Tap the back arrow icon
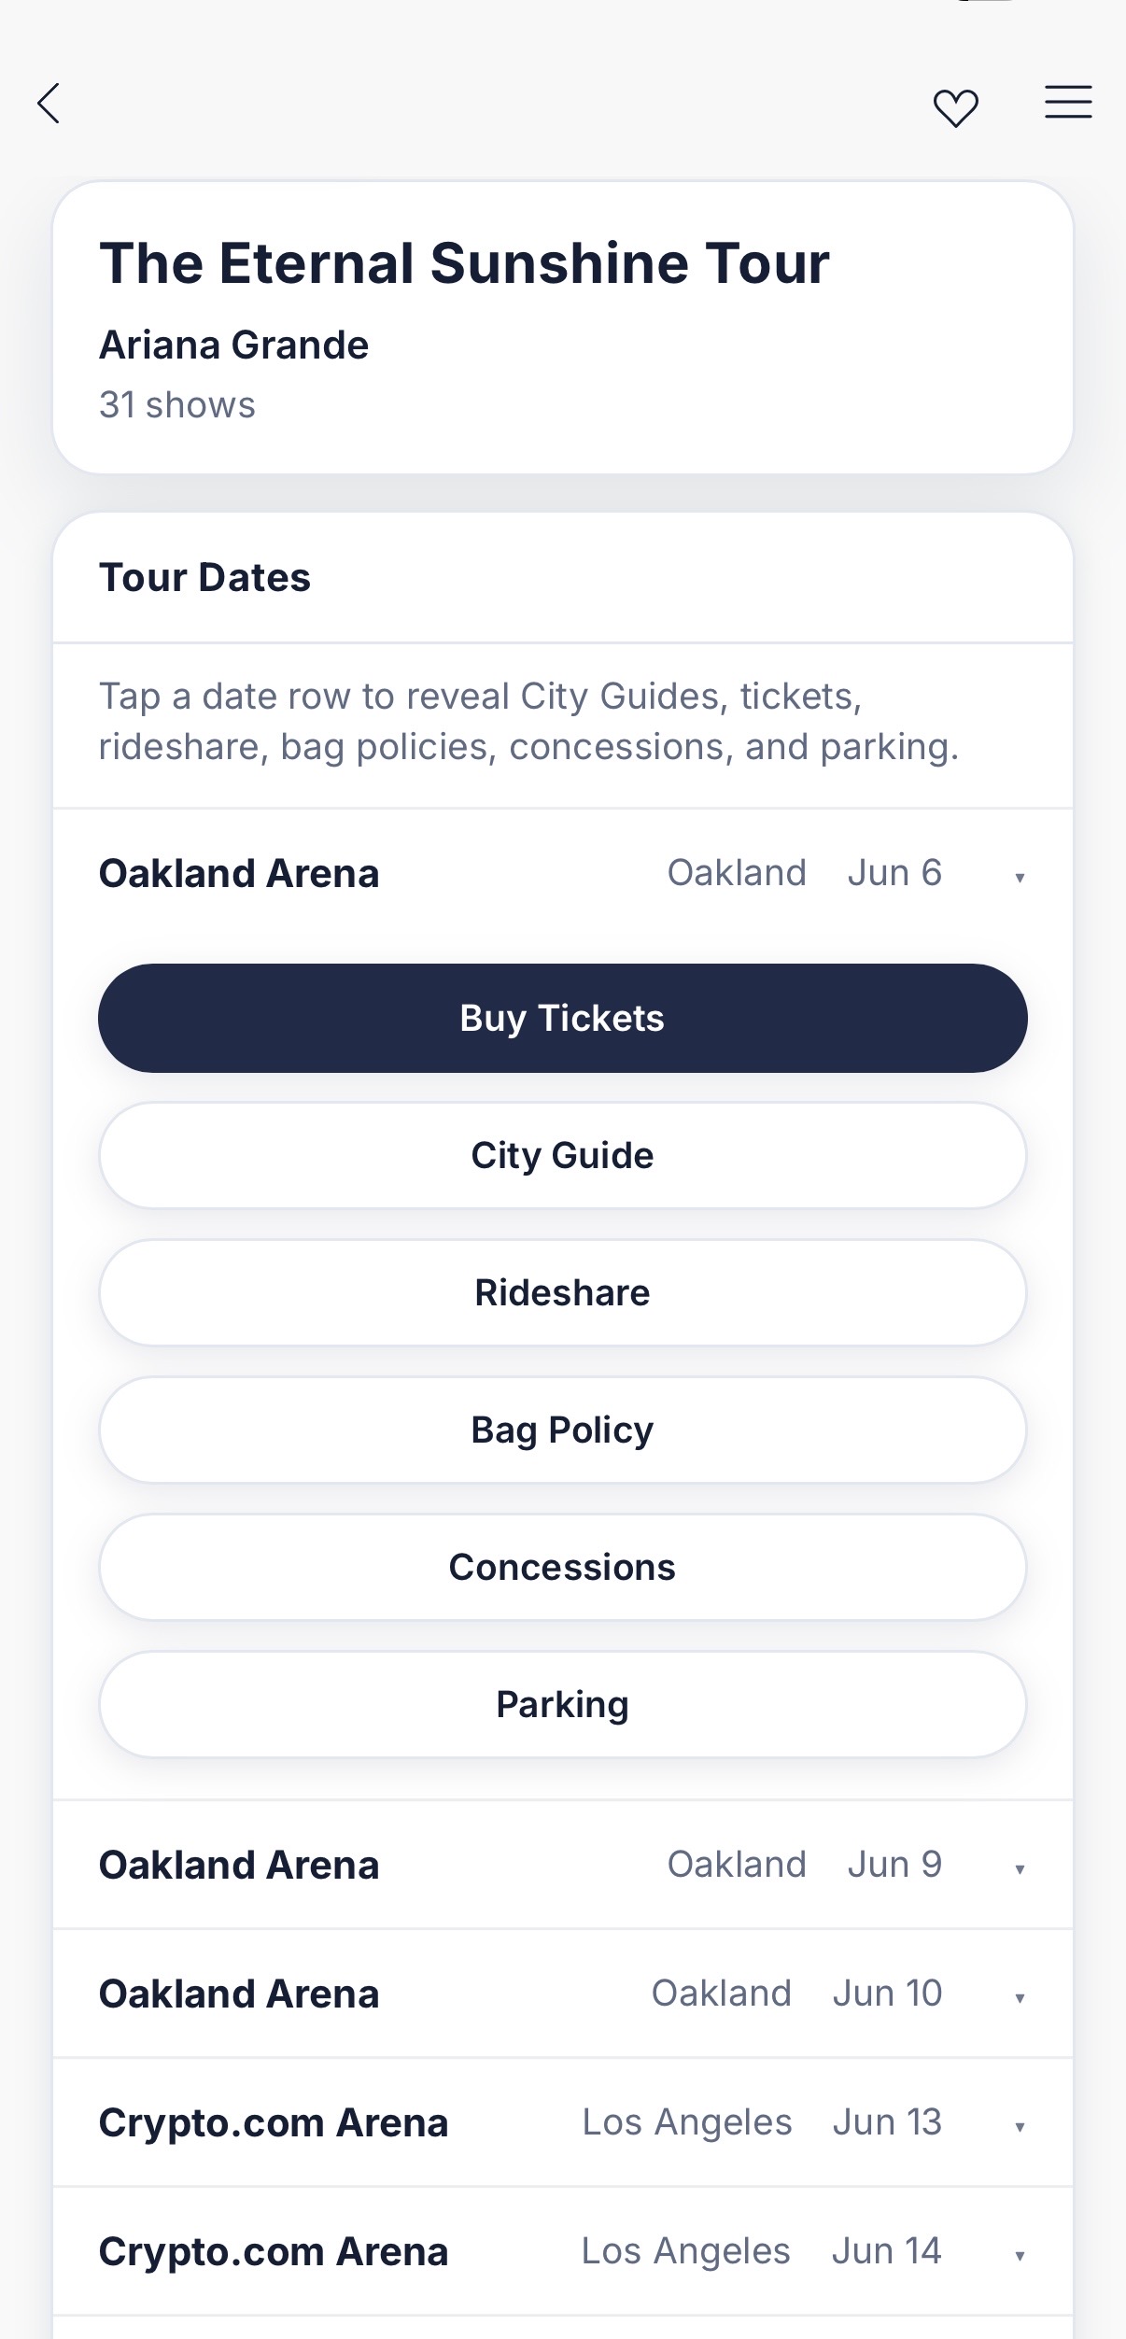 (49, 103)
